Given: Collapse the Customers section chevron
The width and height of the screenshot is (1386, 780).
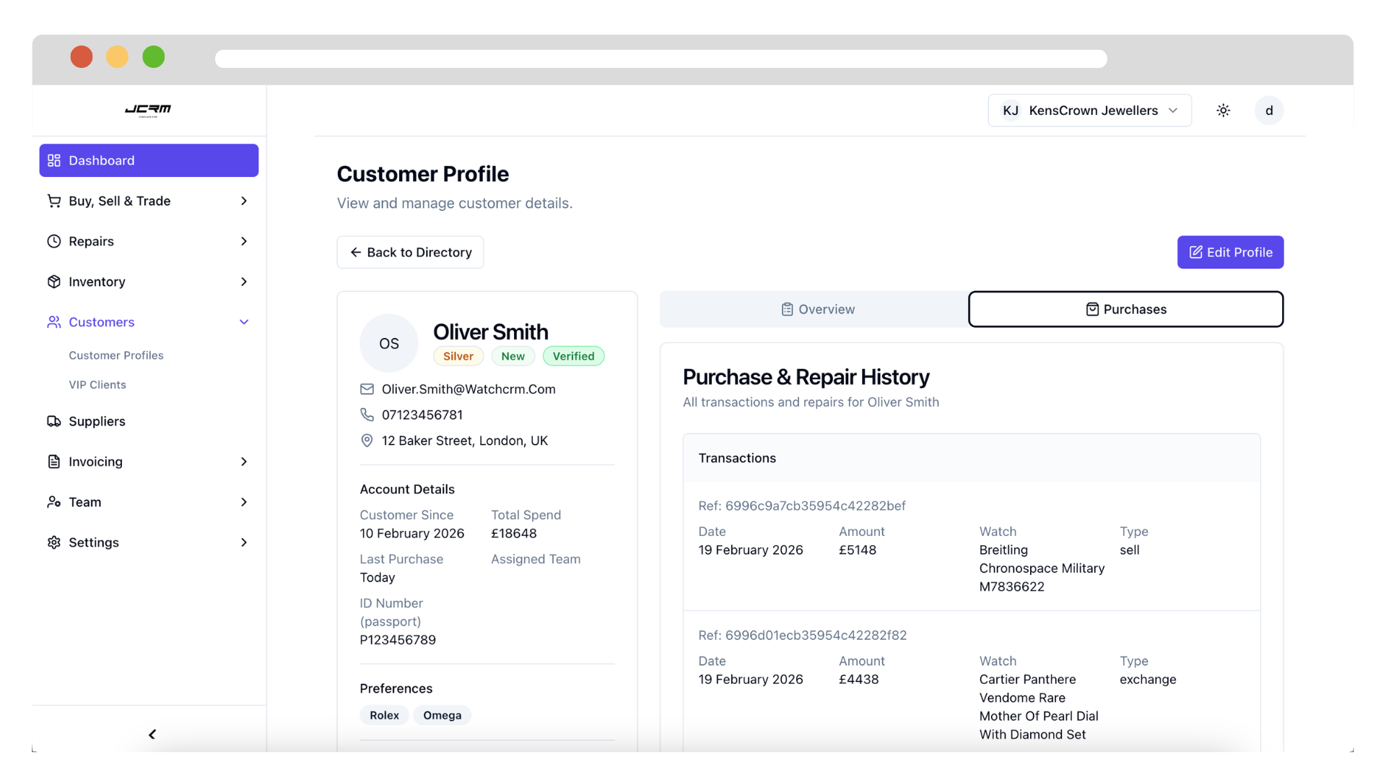Looking at the screenshot, I should click(244, 322).
